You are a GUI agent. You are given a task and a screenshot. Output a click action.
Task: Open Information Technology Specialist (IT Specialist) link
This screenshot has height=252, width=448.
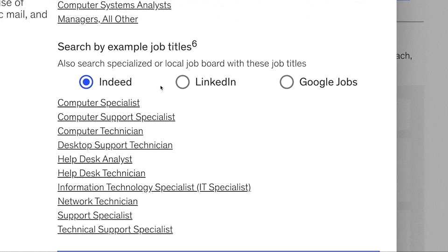click(154, 187)
